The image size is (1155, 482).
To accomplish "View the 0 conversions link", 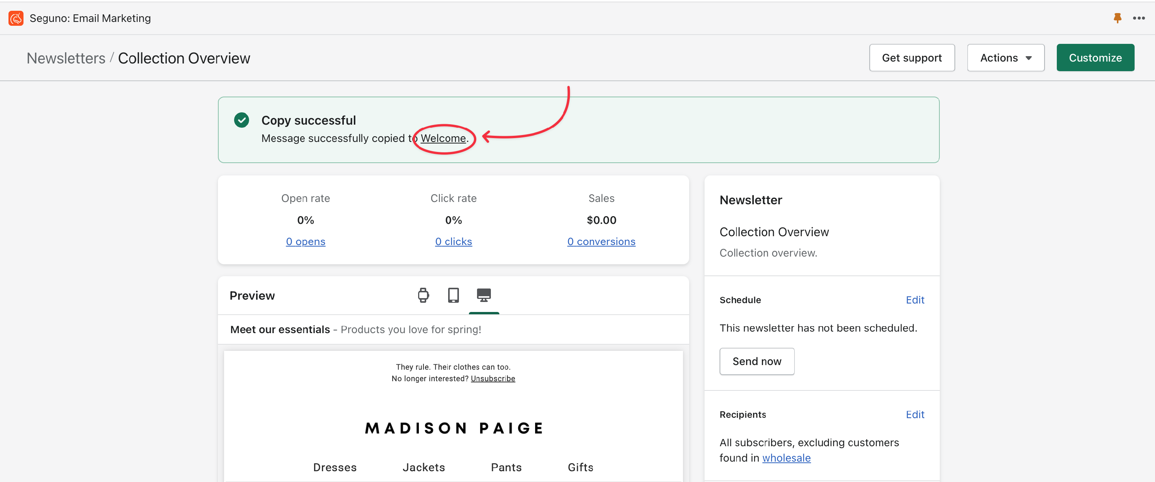I will tap(601, 242).
